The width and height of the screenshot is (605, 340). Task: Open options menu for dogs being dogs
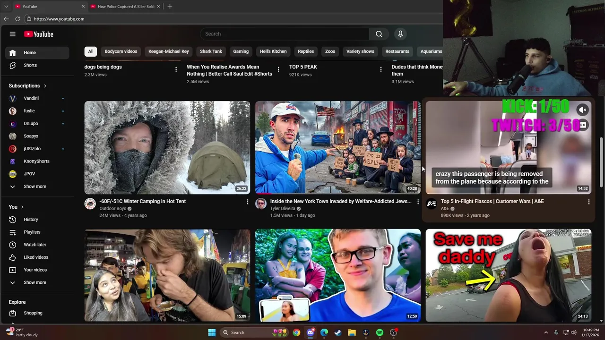pyautogui.click(x=176, y=69)
